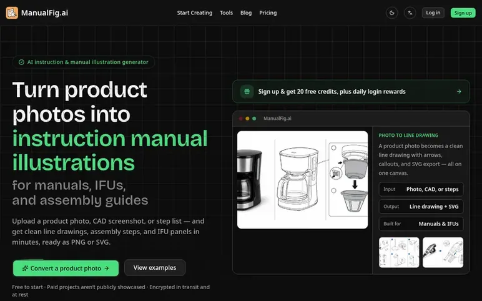Go to the Blog page
This screenshot has width=482, height=301.
click(246, 13)
